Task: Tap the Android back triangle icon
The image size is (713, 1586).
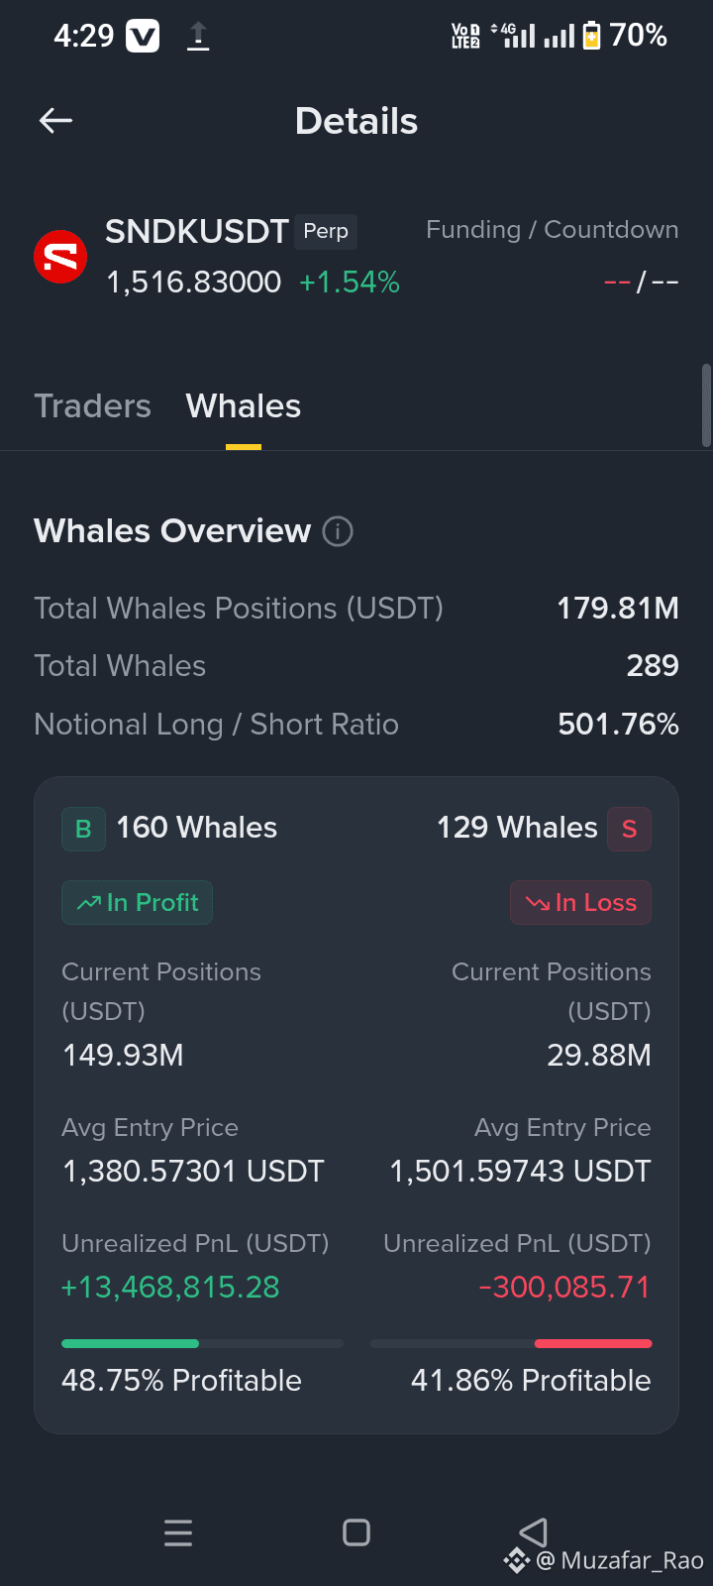Action: click(x=534, y=1532)
